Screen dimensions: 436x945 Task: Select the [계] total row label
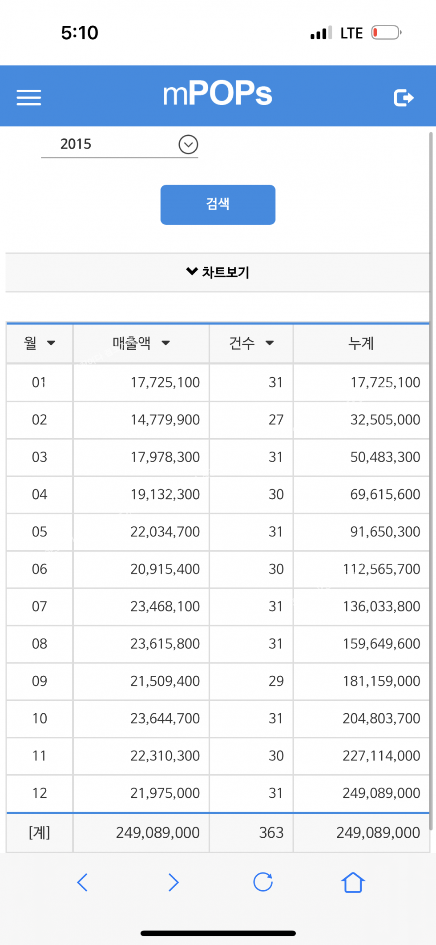(x=40, y=832)
